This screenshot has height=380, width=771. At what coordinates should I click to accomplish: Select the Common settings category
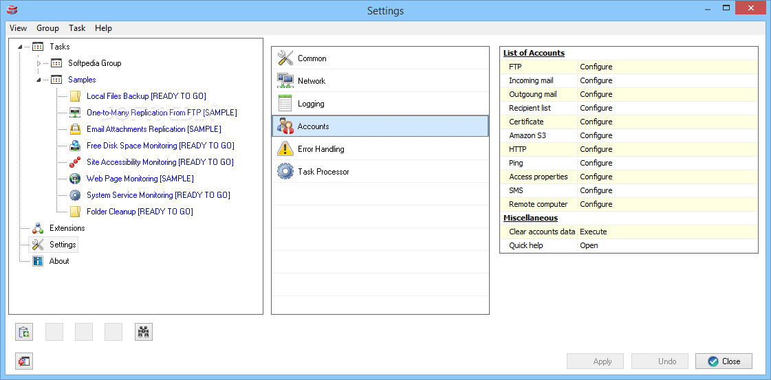click(x=380, y=58)
